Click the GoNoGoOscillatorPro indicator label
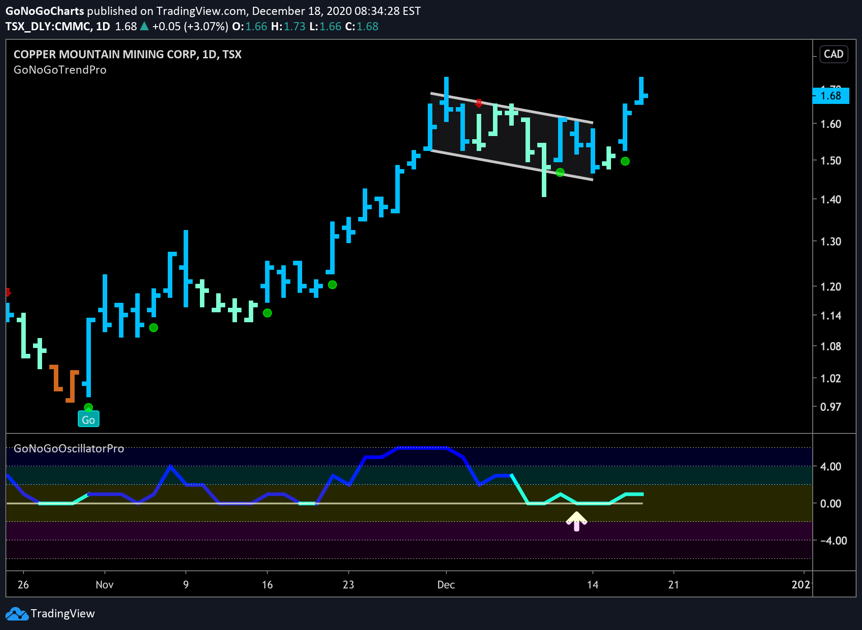 click(x=69, y=448)
